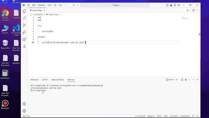This screenshot has height=118, width=209.
Task: Open Visual Studio Code desktop shortcut
Action: tap(16, 30)
